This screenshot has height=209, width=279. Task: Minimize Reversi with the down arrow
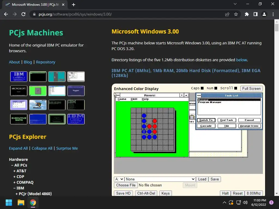point(182,95)
